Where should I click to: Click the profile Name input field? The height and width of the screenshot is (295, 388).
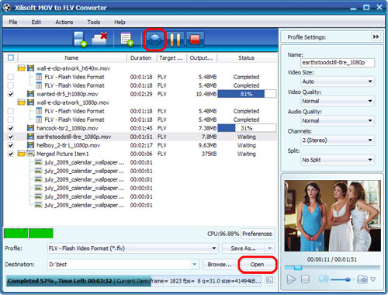pyautogui.click(x=338, y=63)
